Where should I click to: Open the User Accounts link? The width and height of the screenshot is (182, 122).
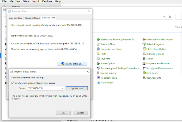[154, 78]
